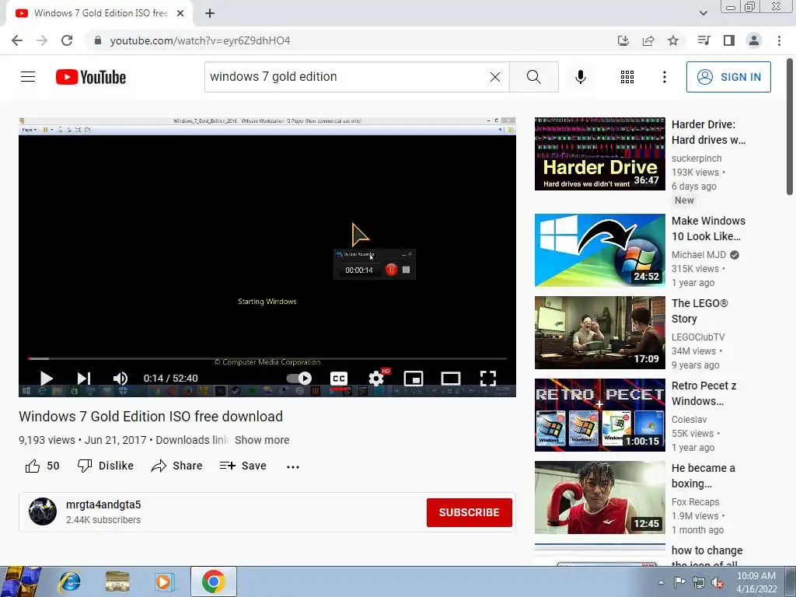Go back in the browser
Image resolution: width=796 pixels, height=597 pixels.
(x=17, y=40)
